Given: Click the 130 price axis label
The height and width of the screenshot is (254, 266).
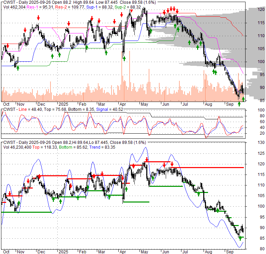Looking at the screenshot, I should tap(261, 143).
